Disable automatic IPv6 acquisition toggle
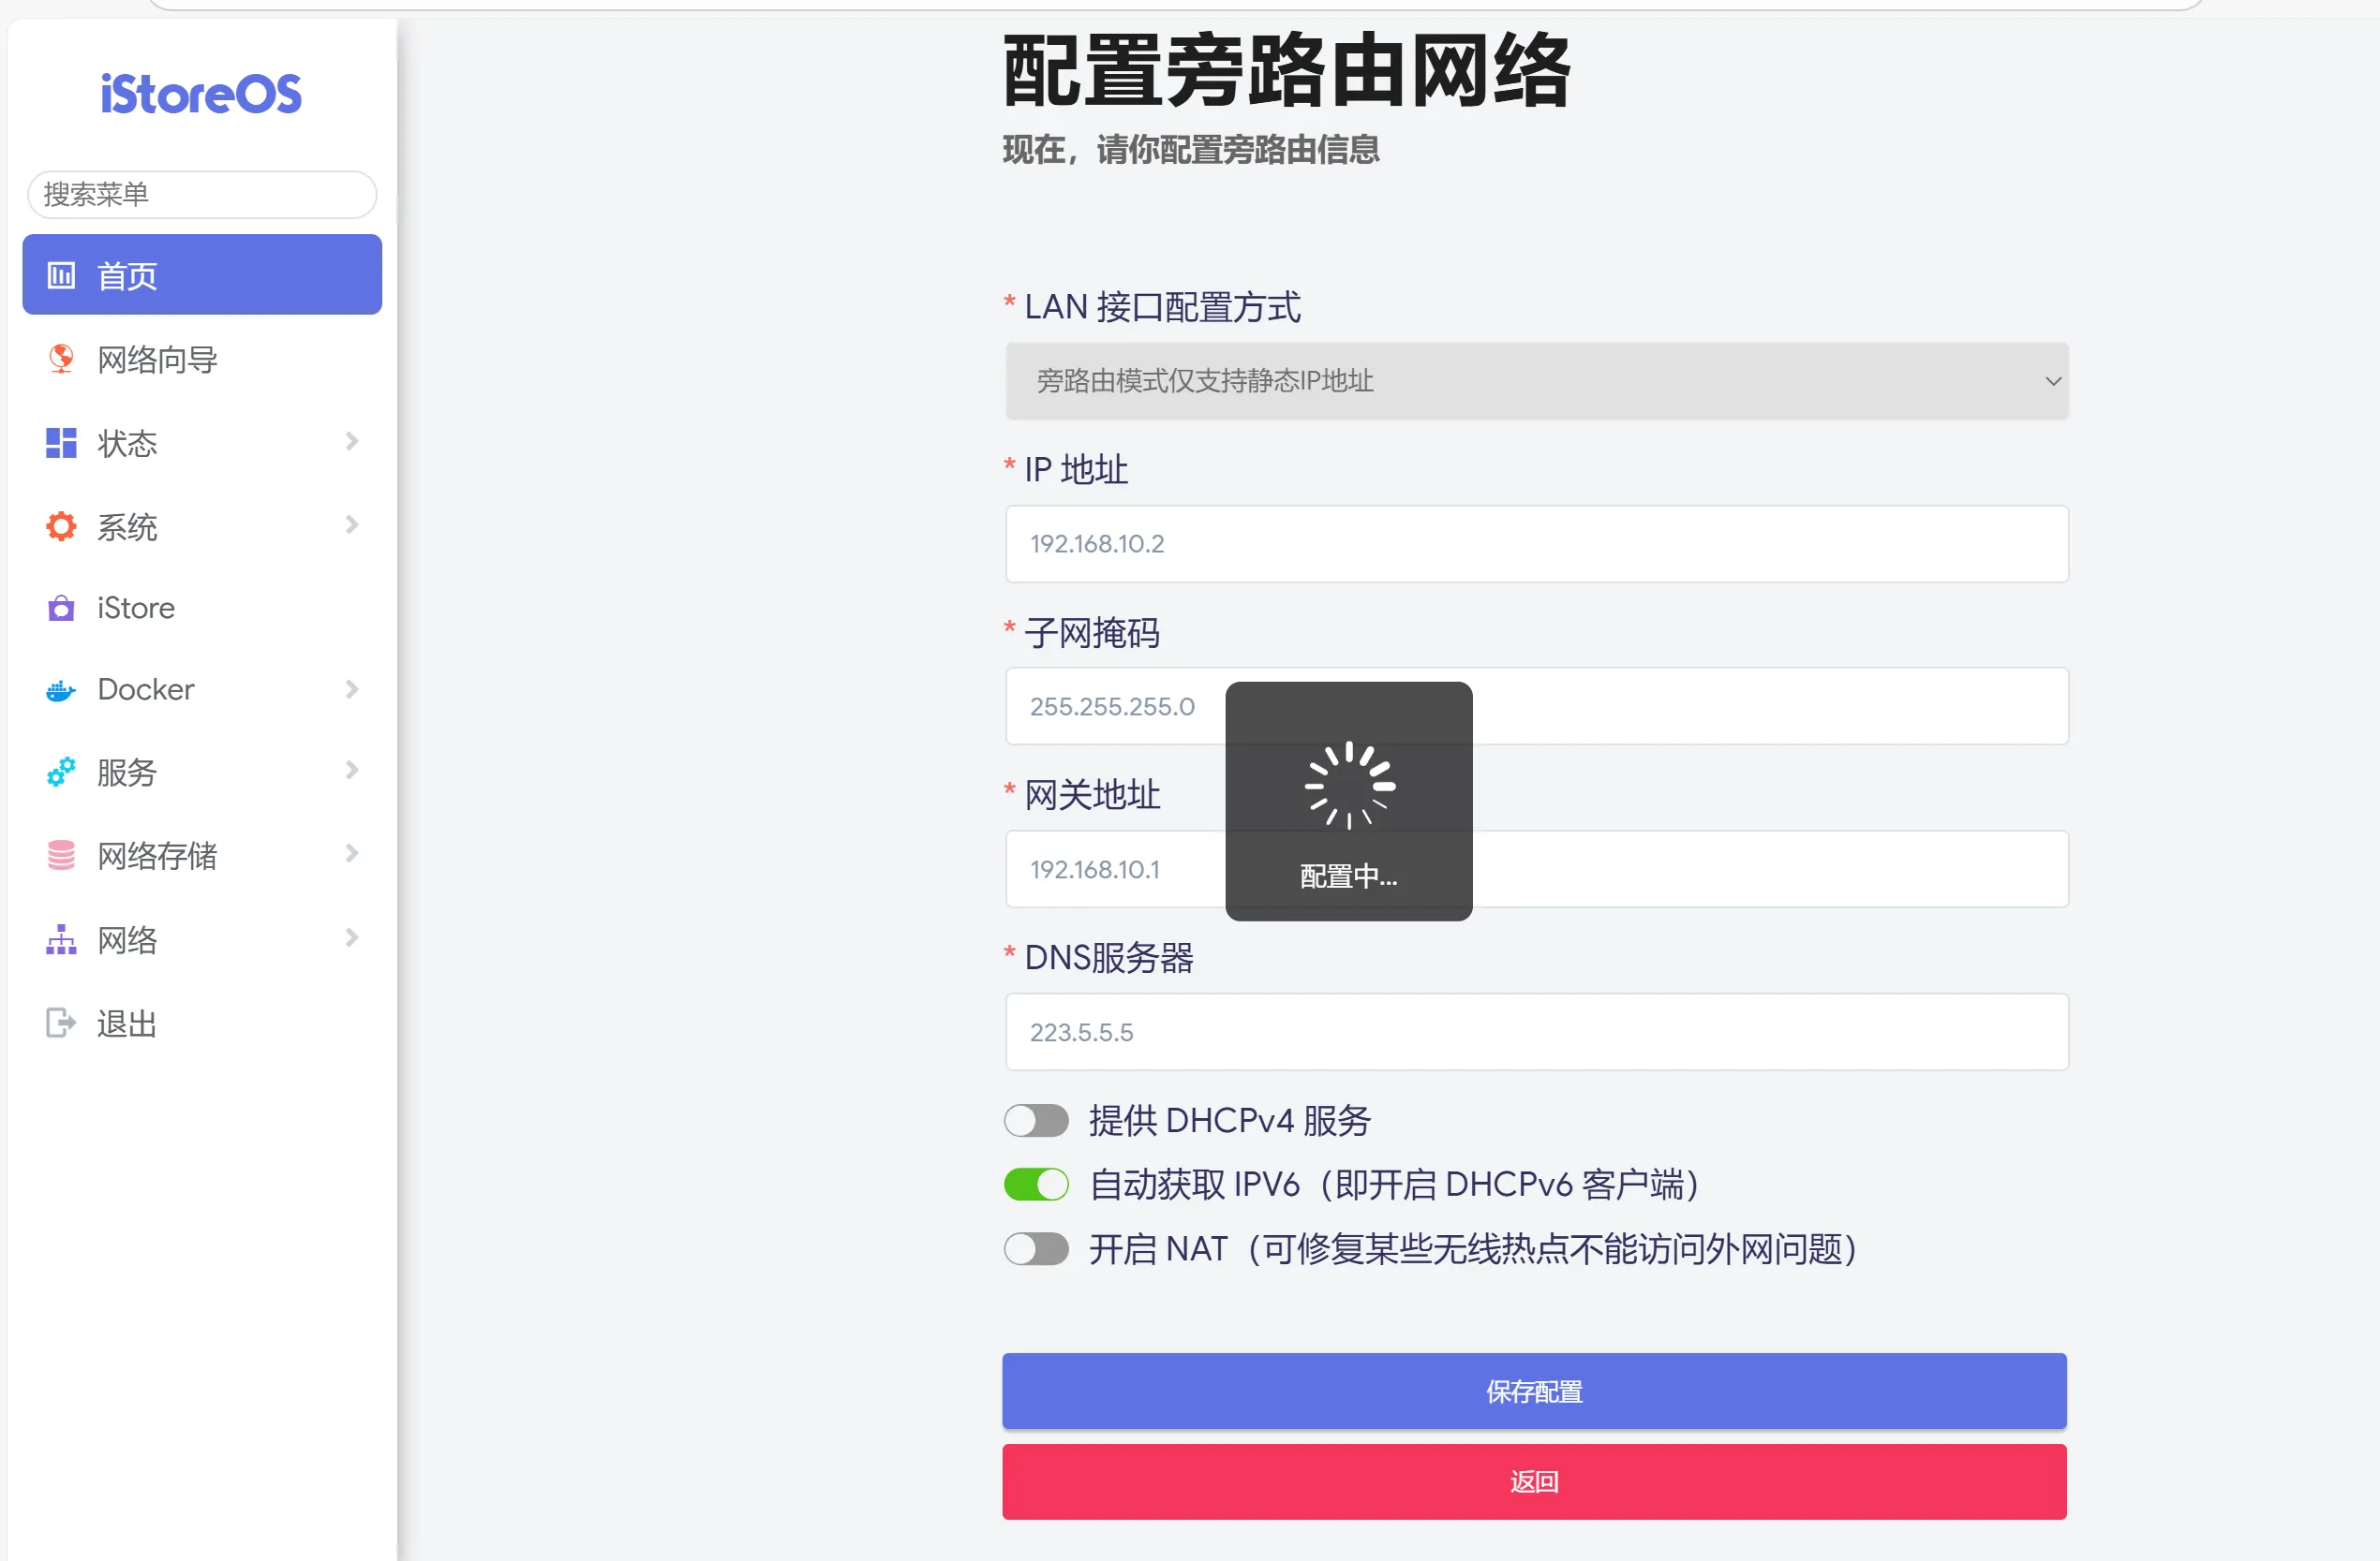The height and width of the screenshot is (1561, 2380). pos(1036,1185)
